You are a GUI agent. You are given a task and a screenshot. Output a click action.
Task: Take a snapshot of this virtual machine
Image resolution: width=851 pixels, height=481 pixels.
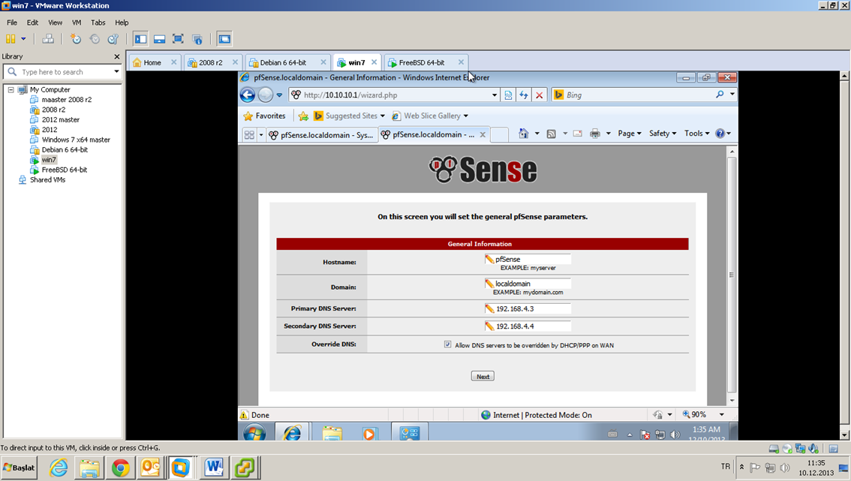tap(76, 39)
